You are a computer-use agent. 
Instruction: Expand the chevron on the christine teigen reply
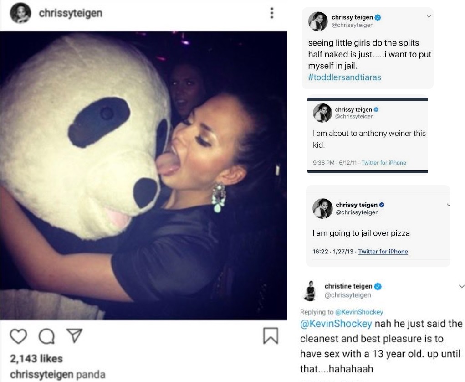461,286
